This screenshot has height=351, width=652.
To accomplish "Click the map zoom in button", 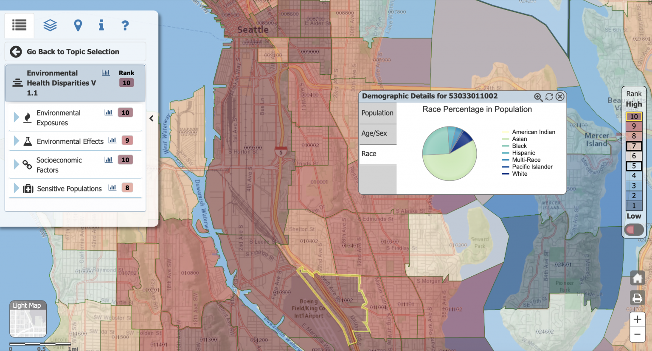I will coord(637,319).
